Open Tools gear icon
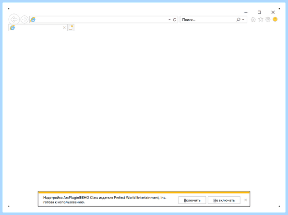The image size is (288, 215). pos(268,19)
